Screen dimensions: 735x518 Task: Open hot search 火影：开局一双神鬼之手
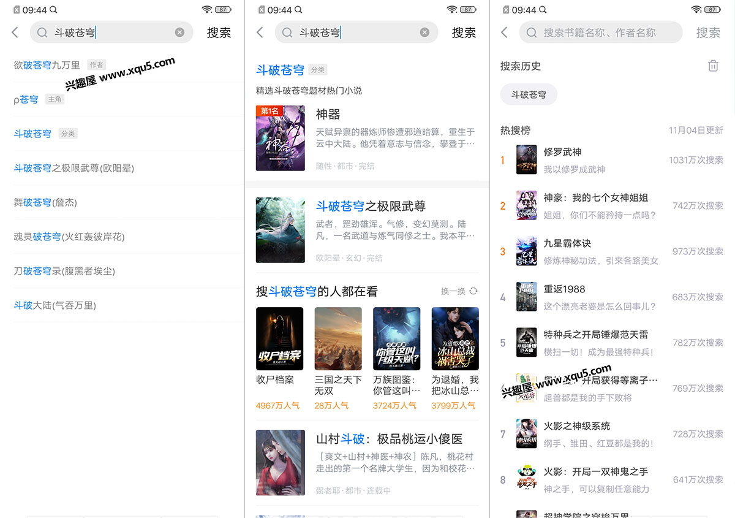coord(595,471)
